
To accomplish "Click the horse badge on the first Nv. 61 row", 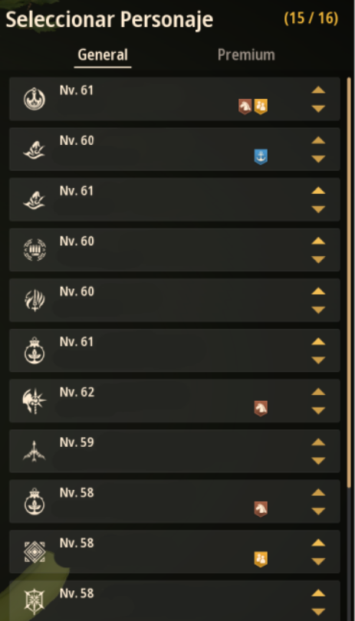I will (245, 107).
